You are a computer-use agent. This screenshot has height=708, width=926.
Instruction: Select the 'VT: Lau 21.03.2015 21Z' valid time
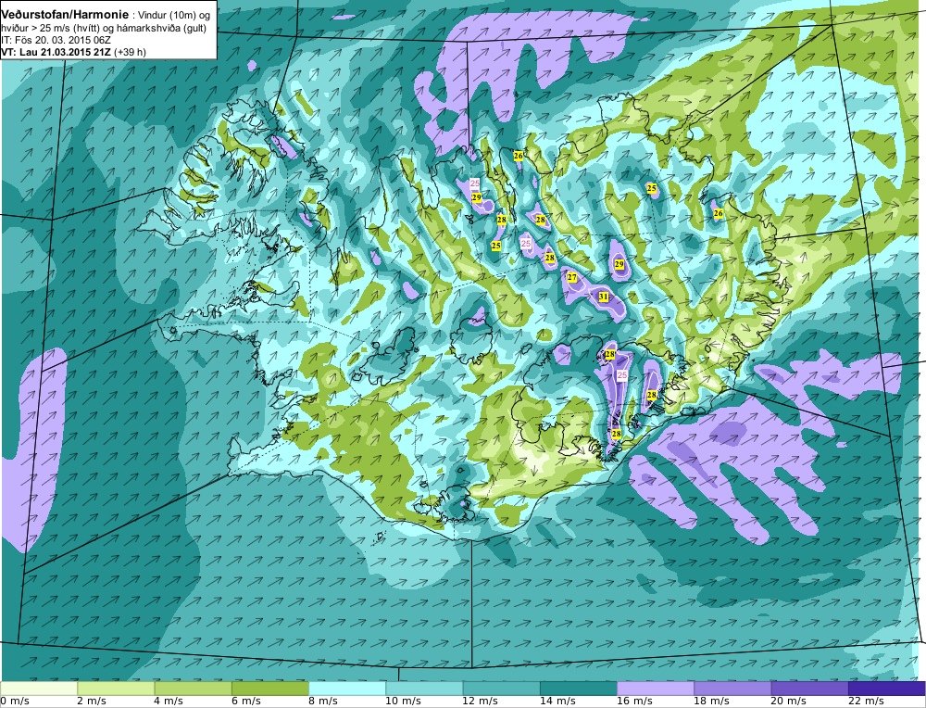coord(56,52)
